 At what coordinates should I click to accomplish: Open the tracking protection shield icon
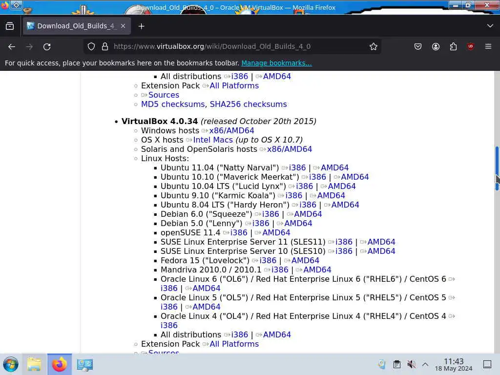91,46
